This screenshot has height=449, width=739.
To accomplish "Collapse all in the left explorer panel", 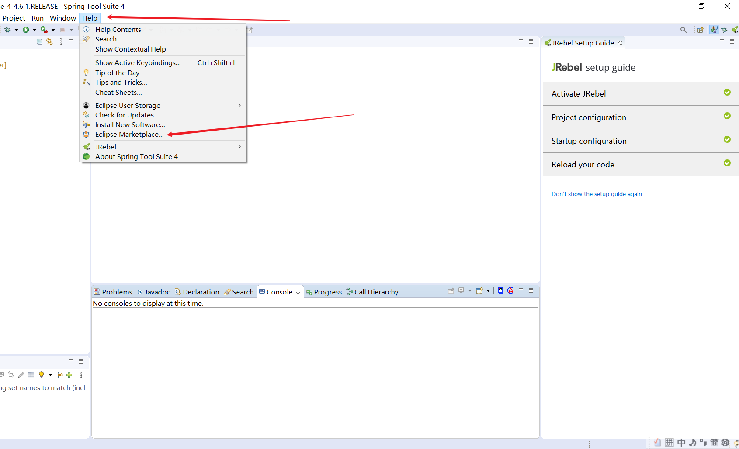I will click(39, 41).
